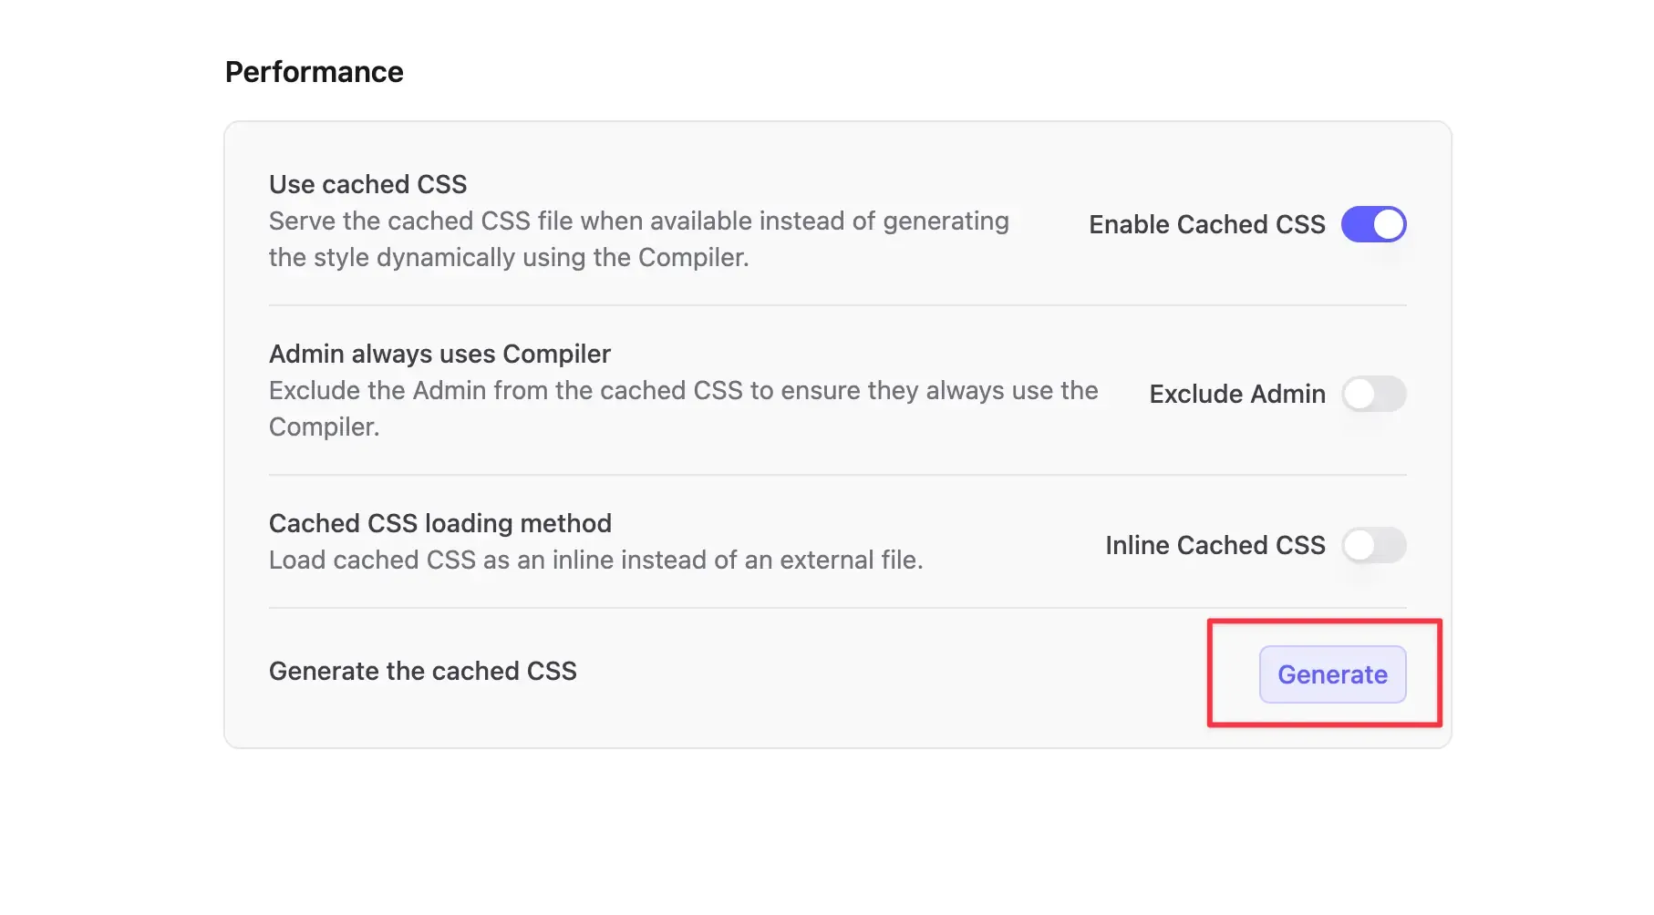Switch on Inline Cached CSS toggle

[x=1373, y=545]
